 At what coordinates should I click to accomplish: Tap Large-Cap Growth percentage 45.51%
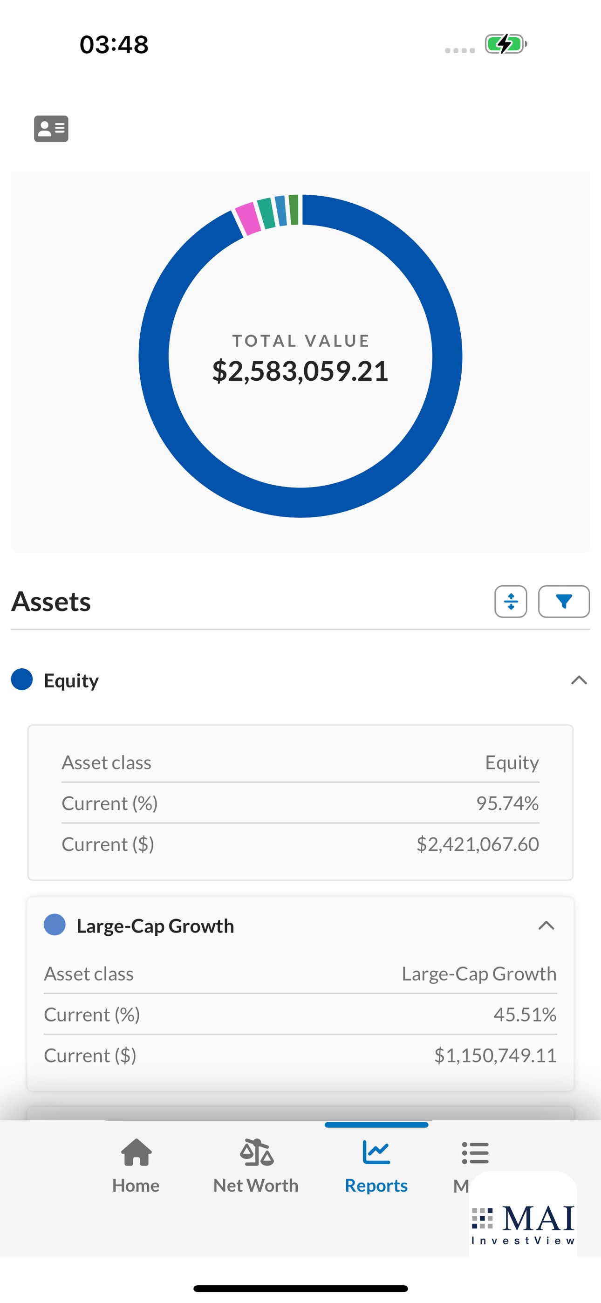(x=525, y=1014)
